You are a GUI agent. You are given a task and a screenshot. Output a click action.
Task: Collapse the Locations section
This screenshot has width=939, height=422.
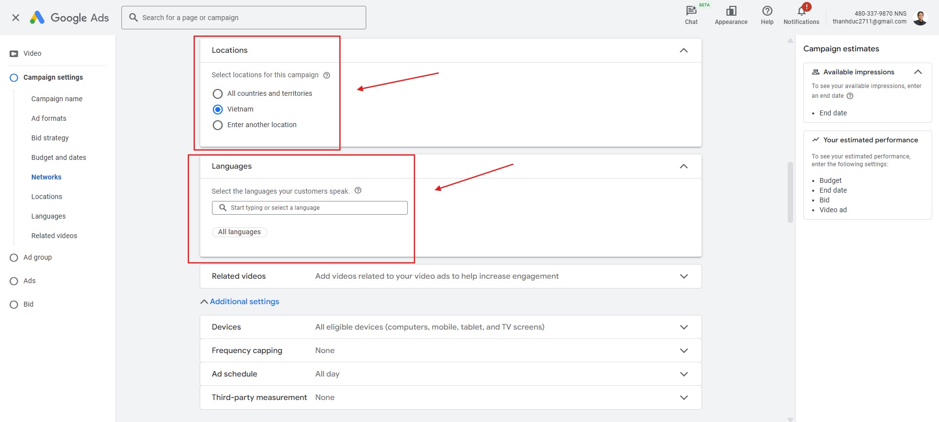(683, 50)
